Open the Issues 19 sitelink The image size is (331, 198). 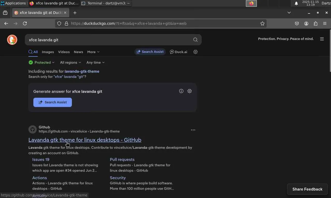coord(41,160)
